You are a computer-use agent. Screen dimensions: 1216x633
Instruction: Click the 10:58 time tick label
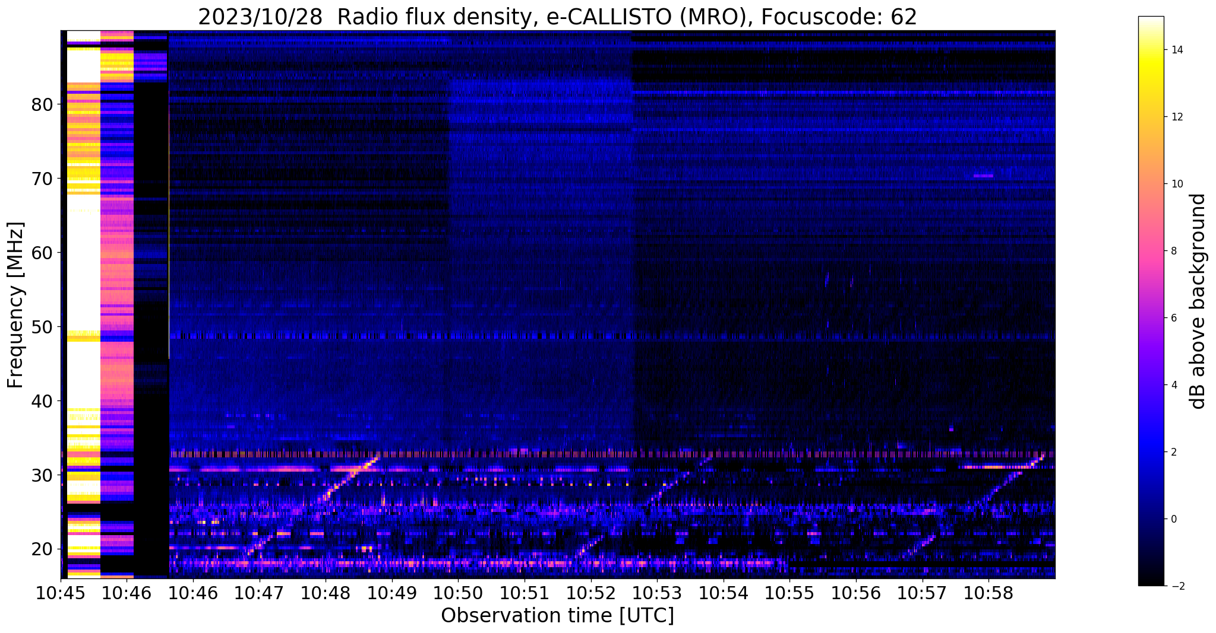tap(988, 593)
